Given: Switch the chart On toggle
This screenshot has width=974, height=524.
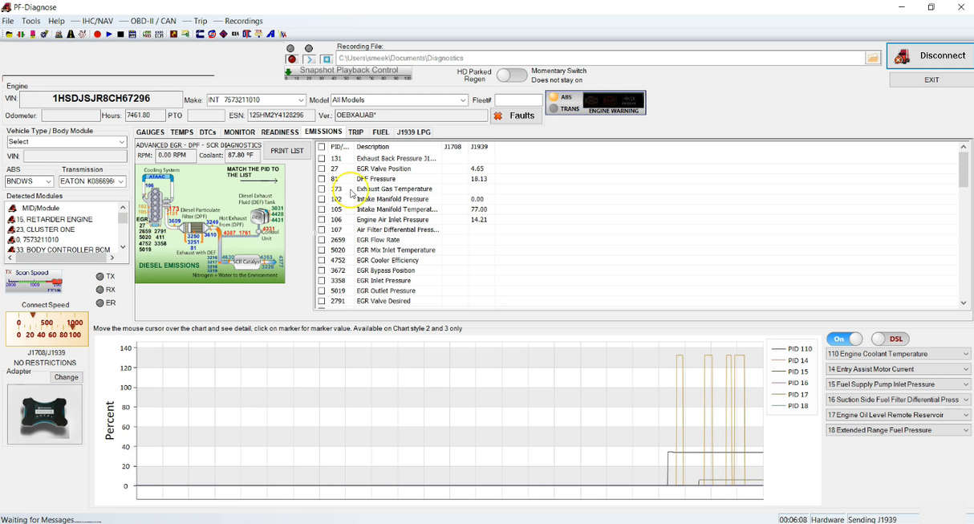Looking at the screenshot, I should click(x=844, y=339).
